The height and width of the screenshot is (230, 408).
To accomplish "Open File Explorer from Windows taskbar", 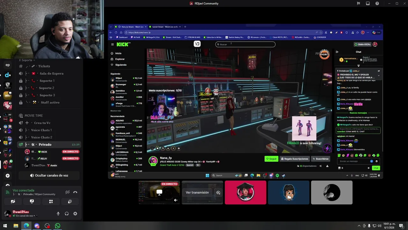I will (x=16, y=226).
